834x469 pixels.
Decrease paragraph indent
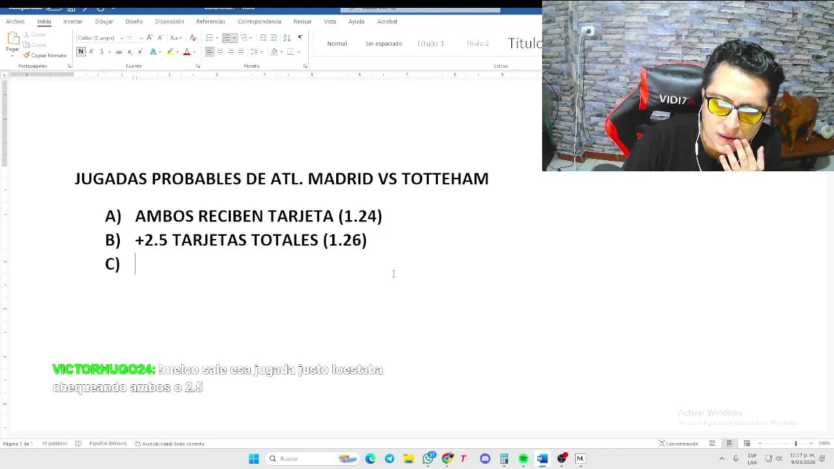(263, 38)
